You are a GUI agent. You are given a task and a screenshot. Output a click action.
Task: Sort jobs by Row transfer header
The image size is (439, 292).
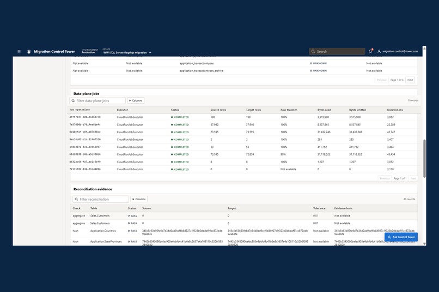pos(289,110)
